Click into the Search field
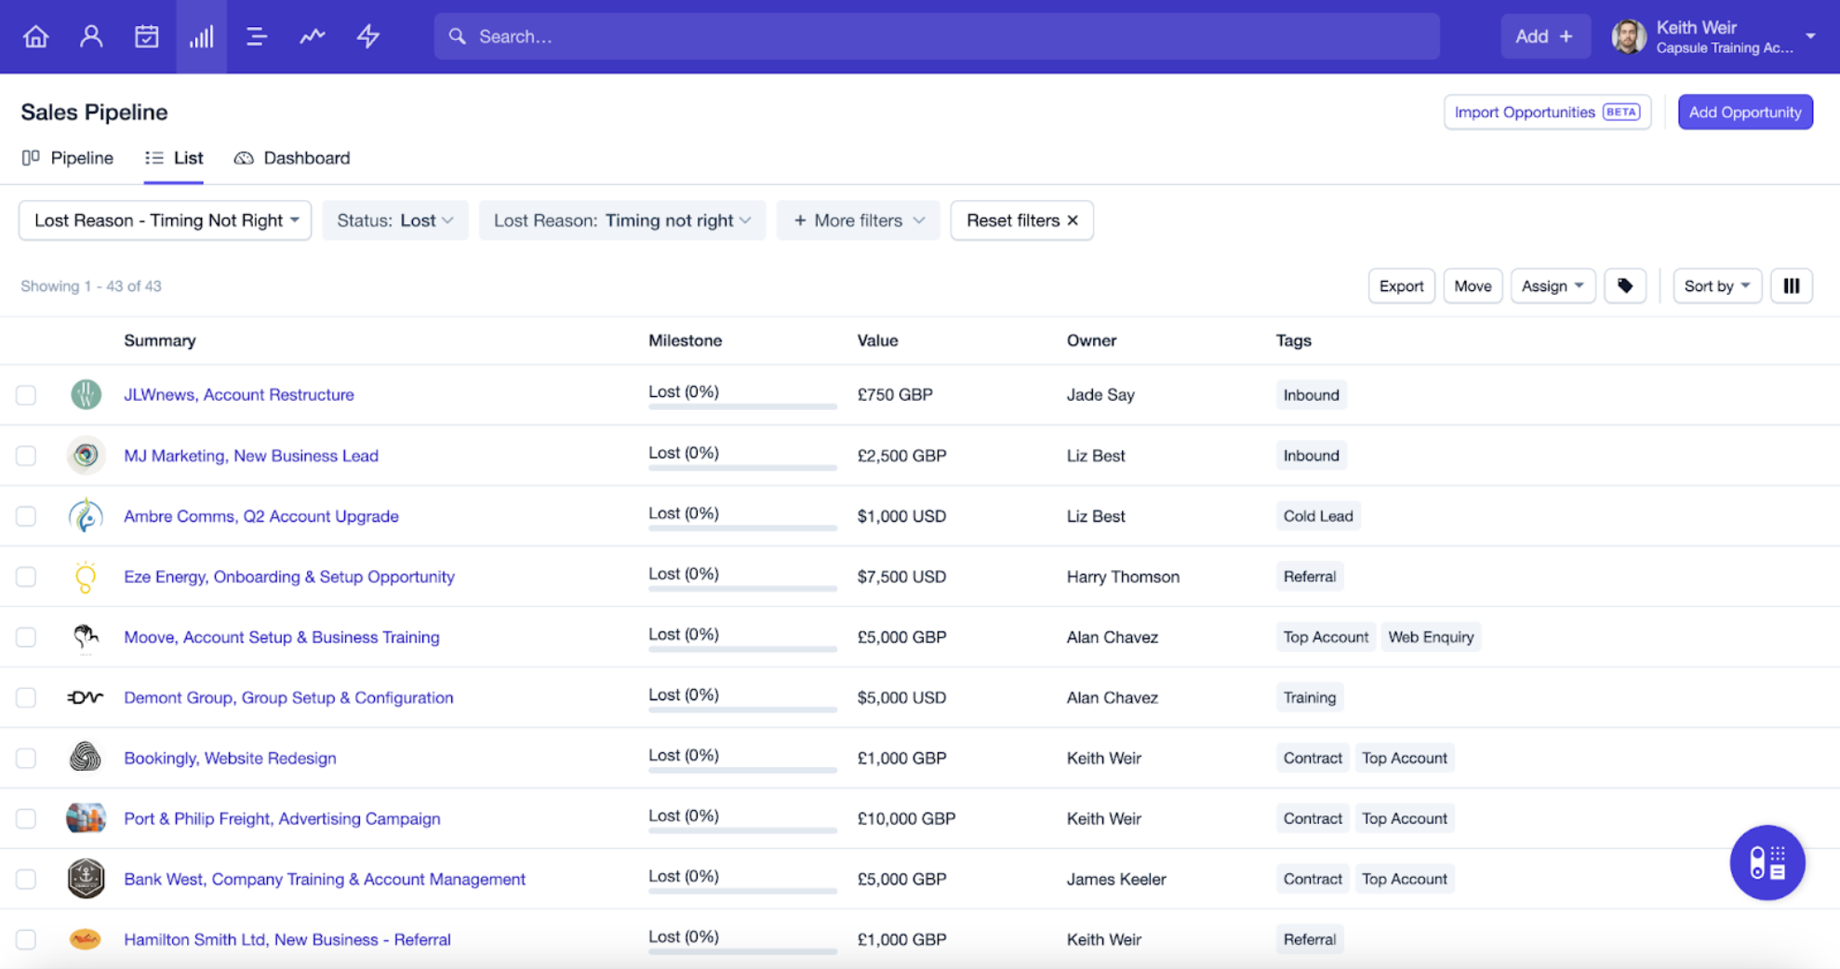The width and height of the screenshot is (1840, 969). (937, 36)
